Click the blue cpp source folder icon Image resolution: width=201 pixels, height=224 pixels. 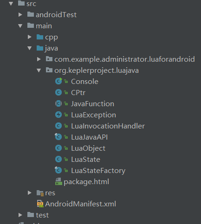tap(40, 37)
